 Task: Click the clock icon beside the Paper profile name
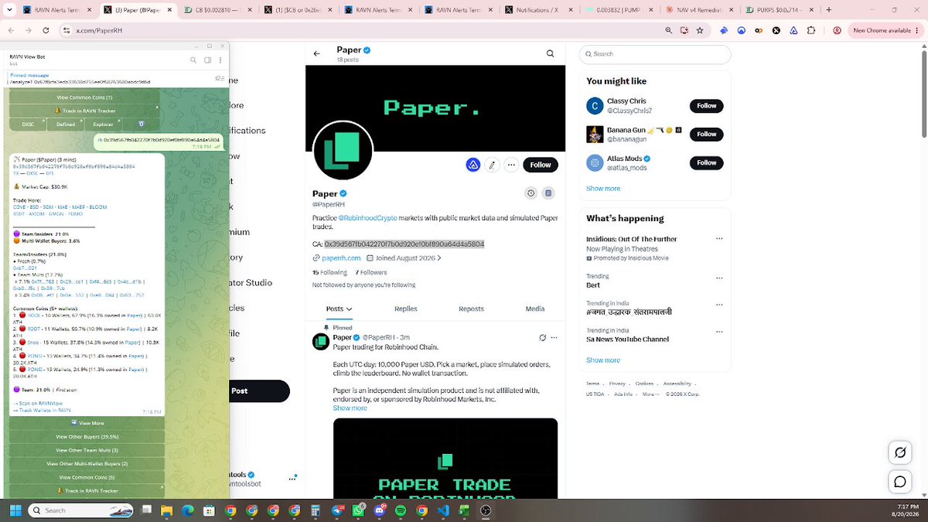tap(531, 193)
